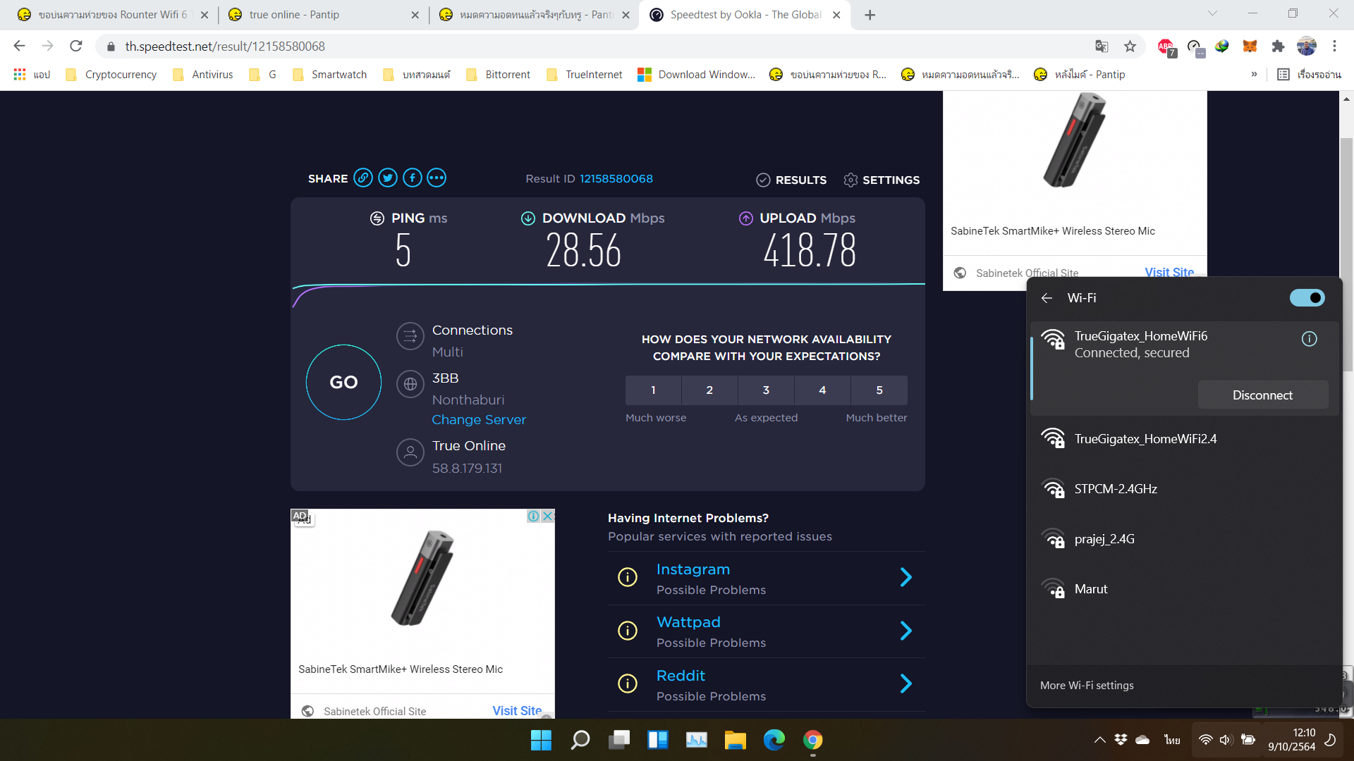
Task: Disconnect from TrueGigatex_HomeWiFi6 network
Action: click(x=1262, y=395)
